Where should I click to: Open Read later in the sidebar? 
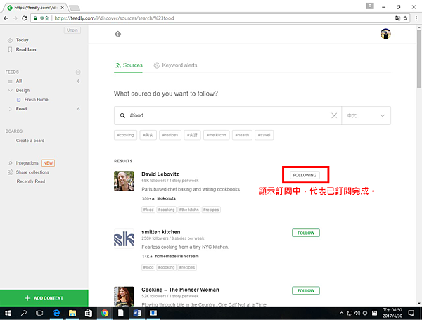tap(26, 49)
